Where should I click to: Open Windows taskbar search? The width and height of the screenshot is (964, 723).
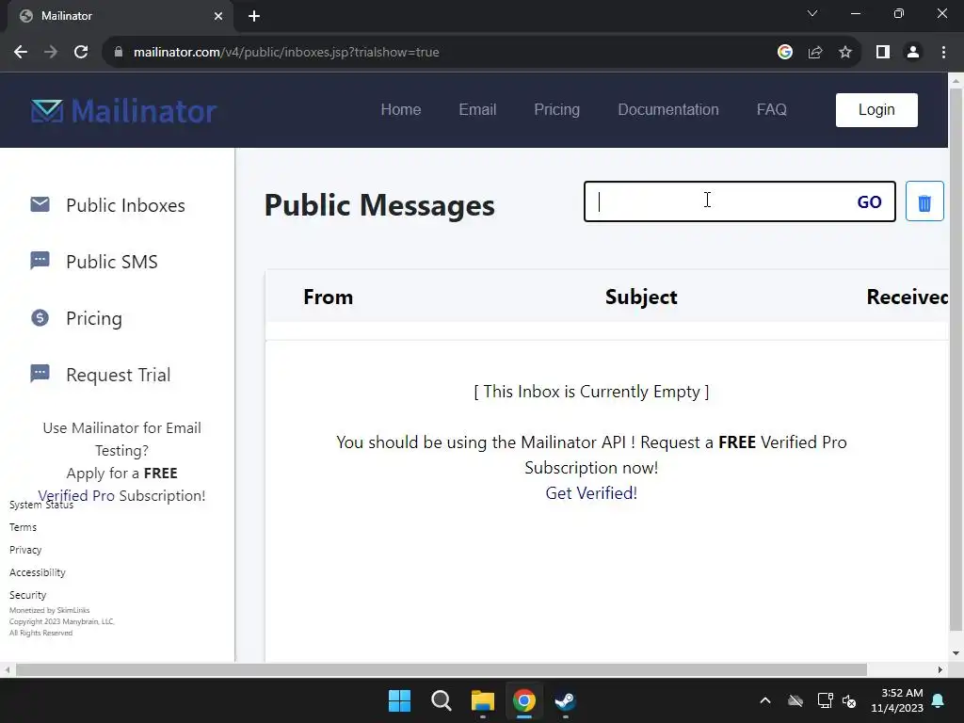click(442, 700)
